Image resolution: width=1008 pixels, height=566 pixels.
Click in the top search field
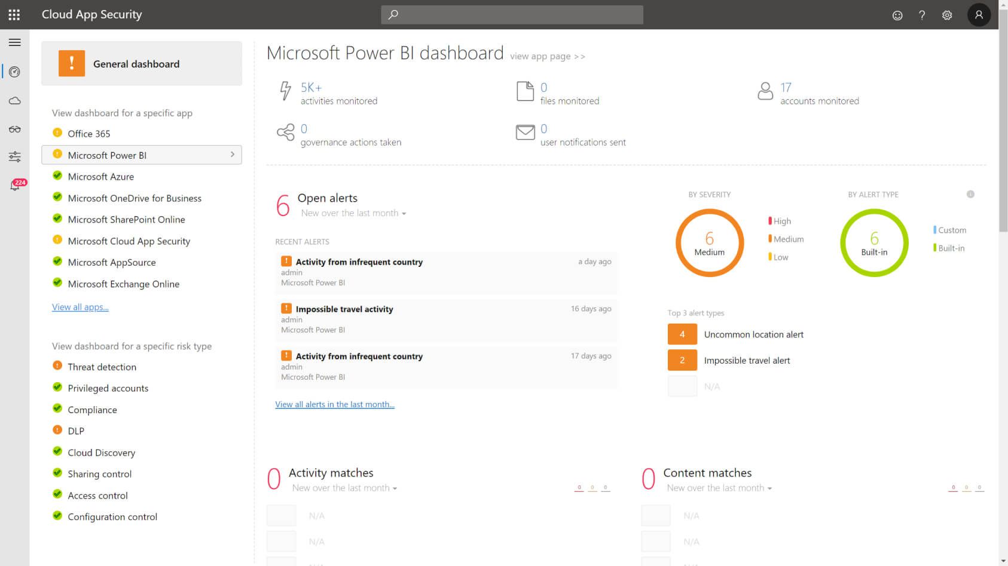click(x=512, y=14)
